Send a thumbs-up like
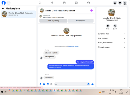This screenshot has height=95, width=130. 93,84
